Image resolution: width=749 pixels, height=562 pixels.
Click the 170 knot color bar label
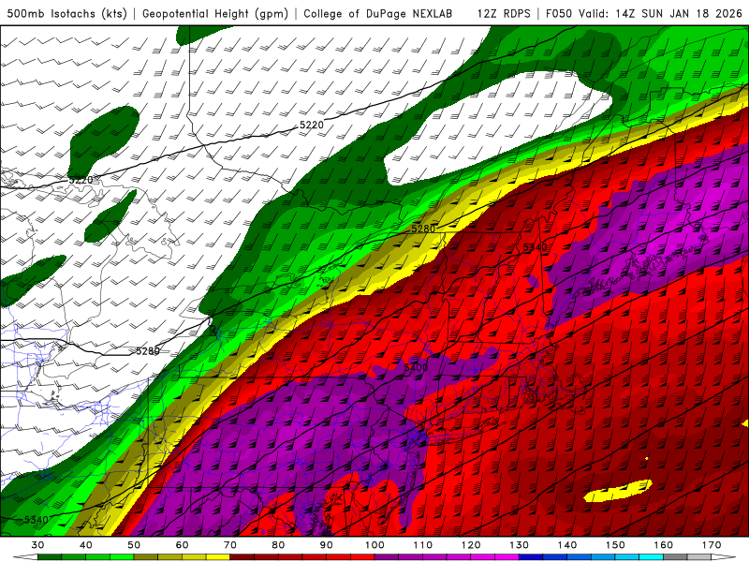(712, 545)
